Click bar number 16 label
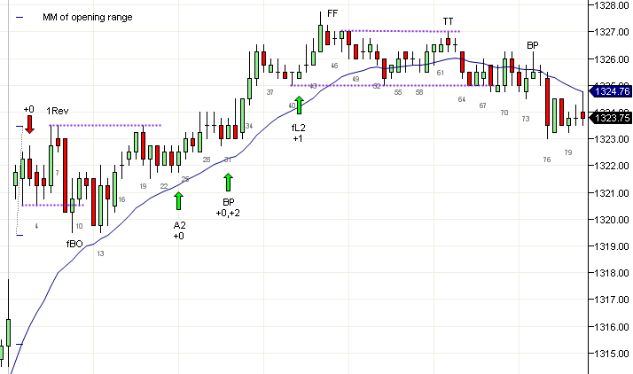Screen dimensions: 633x374 (122, 199)
